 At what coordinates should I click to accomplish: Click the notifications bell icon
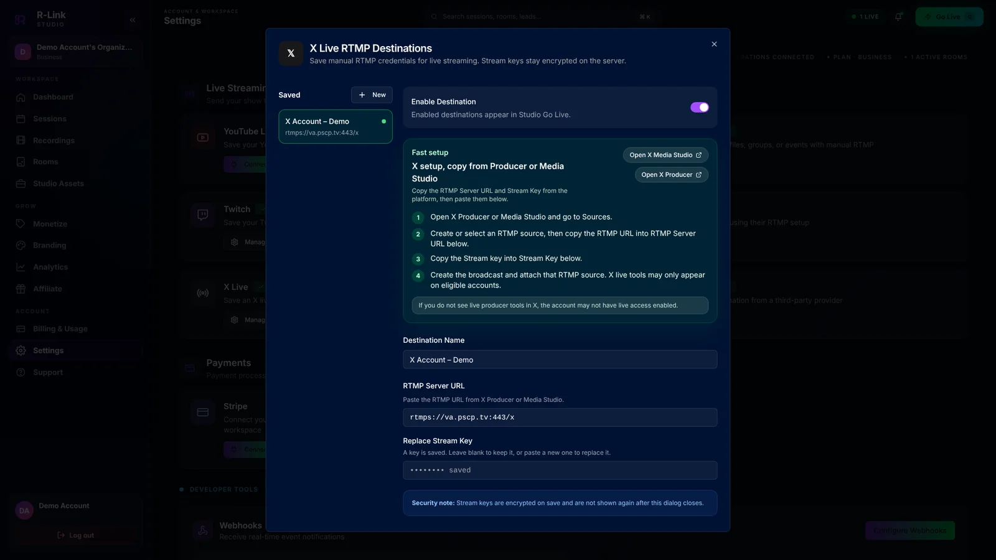pos(898,17)
